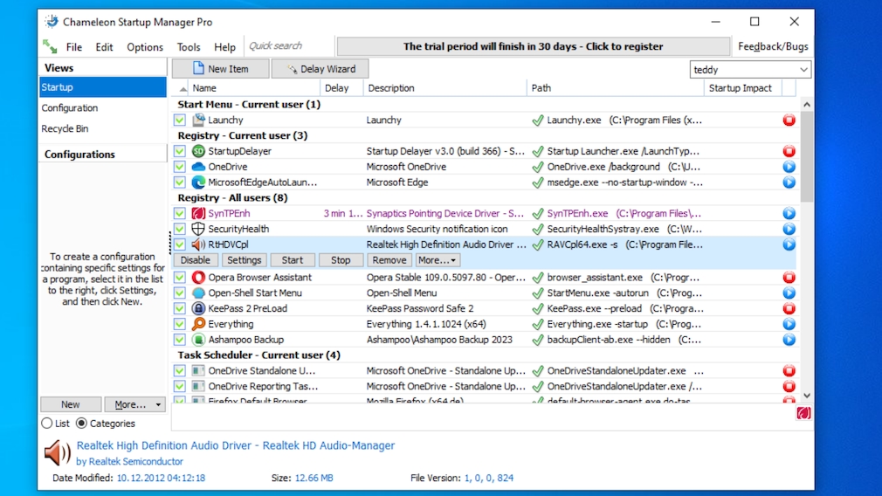The width and height of the screenshot is (882, 496).
Task: Open the Options menu
Action: point(145,46)
